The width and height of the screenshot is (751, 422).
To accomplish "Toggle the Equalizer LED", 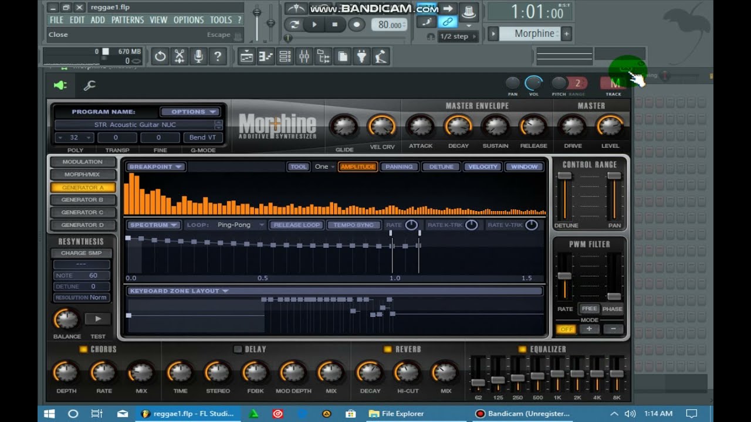I will (x=522, y=349).
